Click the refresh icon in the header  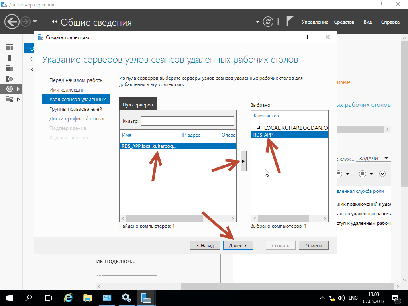point(269,22)
